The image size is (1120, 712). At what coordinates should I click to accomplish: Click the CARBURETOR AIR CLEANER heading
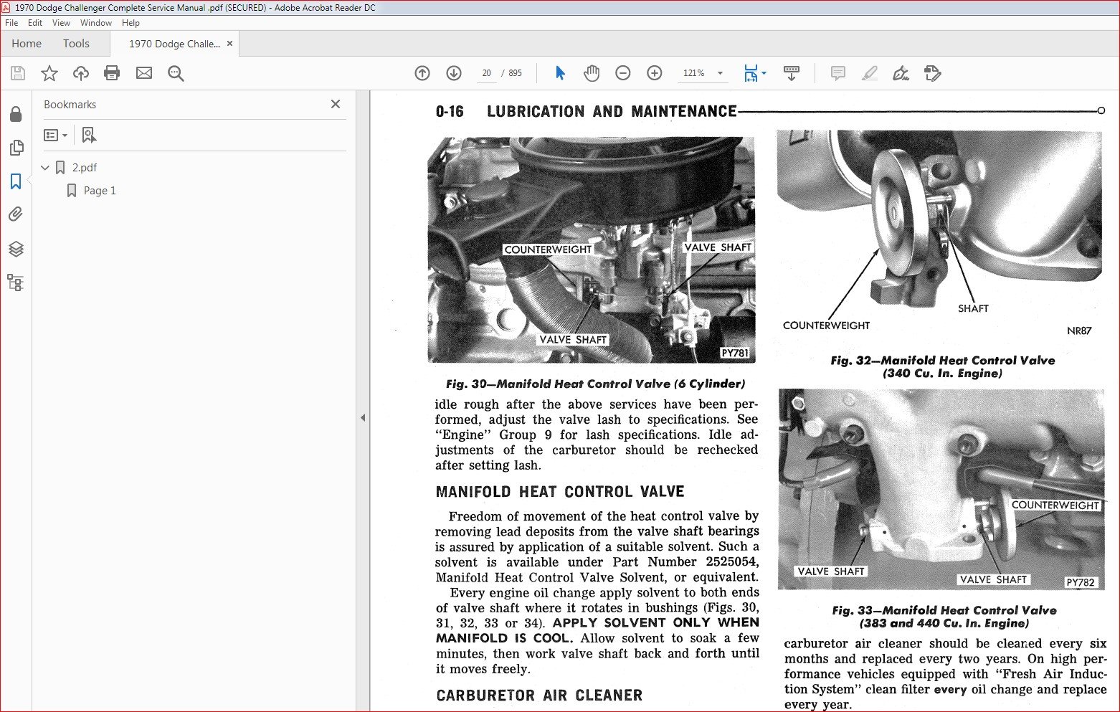pyautogui.click(x=539, y=696)
